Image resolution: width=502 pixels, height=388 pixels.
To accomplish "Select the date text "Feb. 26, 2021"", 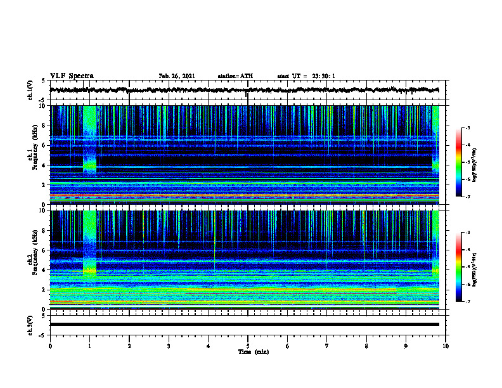I will (x=177, y=76).
